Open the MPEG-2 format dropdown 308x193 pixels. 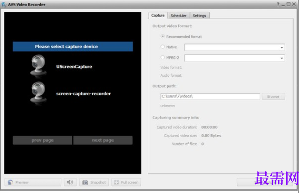click(234, 58)
